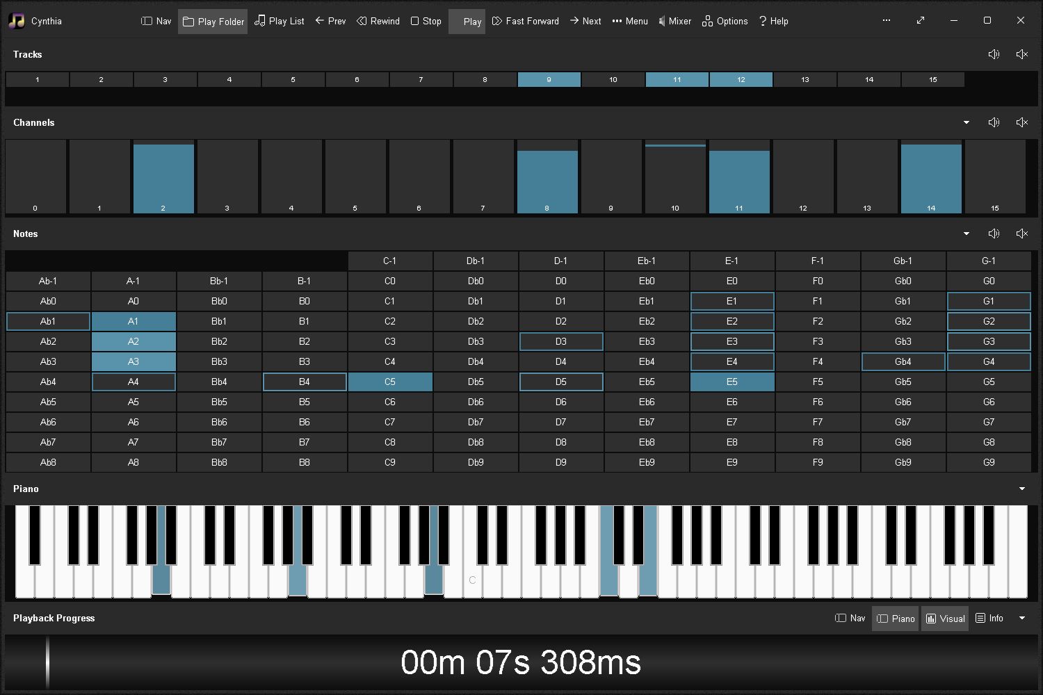Image resolution: width=1043 pixels, height=695 pixels.
Task: Click note cell C-1
Action: click(x=390, y=261)
